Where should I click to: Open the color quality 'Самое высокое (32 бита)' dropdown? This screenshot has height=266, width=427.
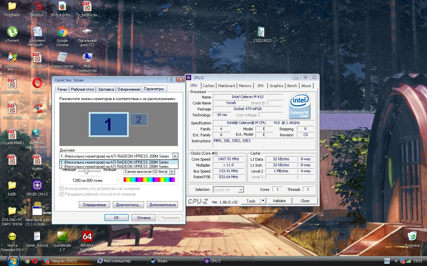tap(172, 172)
